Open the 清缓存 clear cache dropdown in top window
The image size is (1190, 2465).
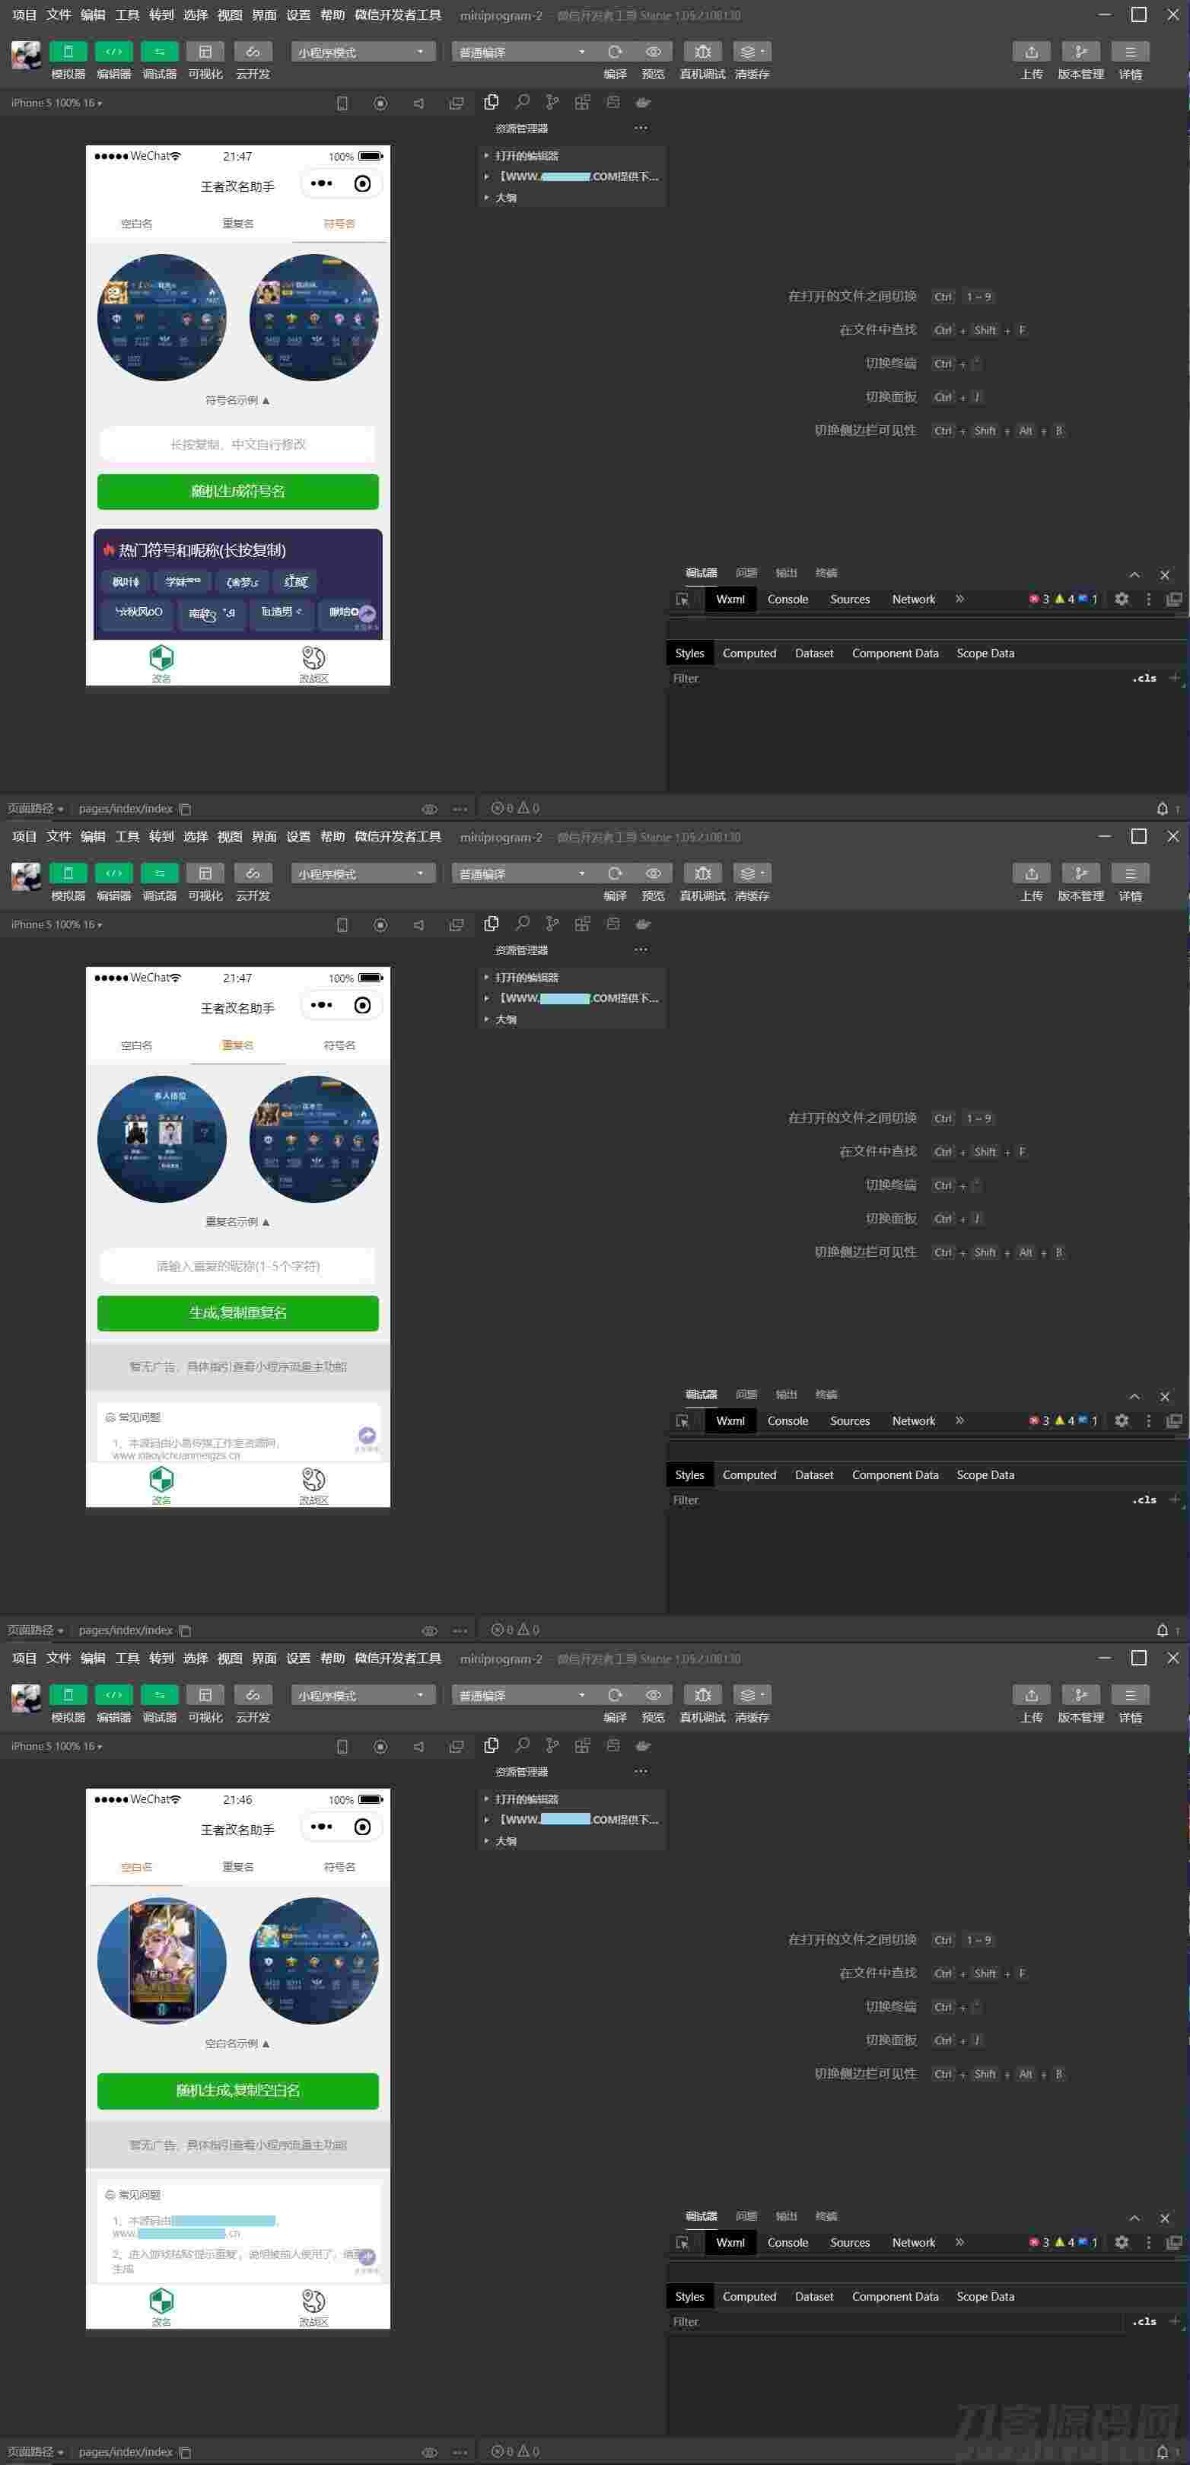tap(752, 52)
